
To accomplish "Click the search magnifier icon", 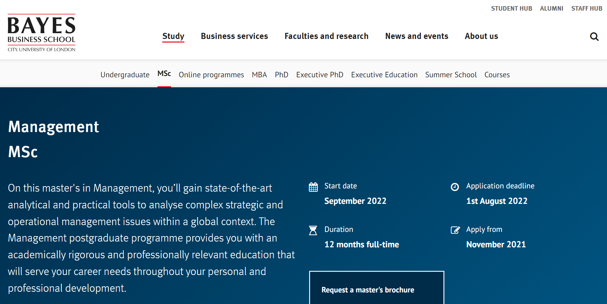I will click(x=594, y=37).
